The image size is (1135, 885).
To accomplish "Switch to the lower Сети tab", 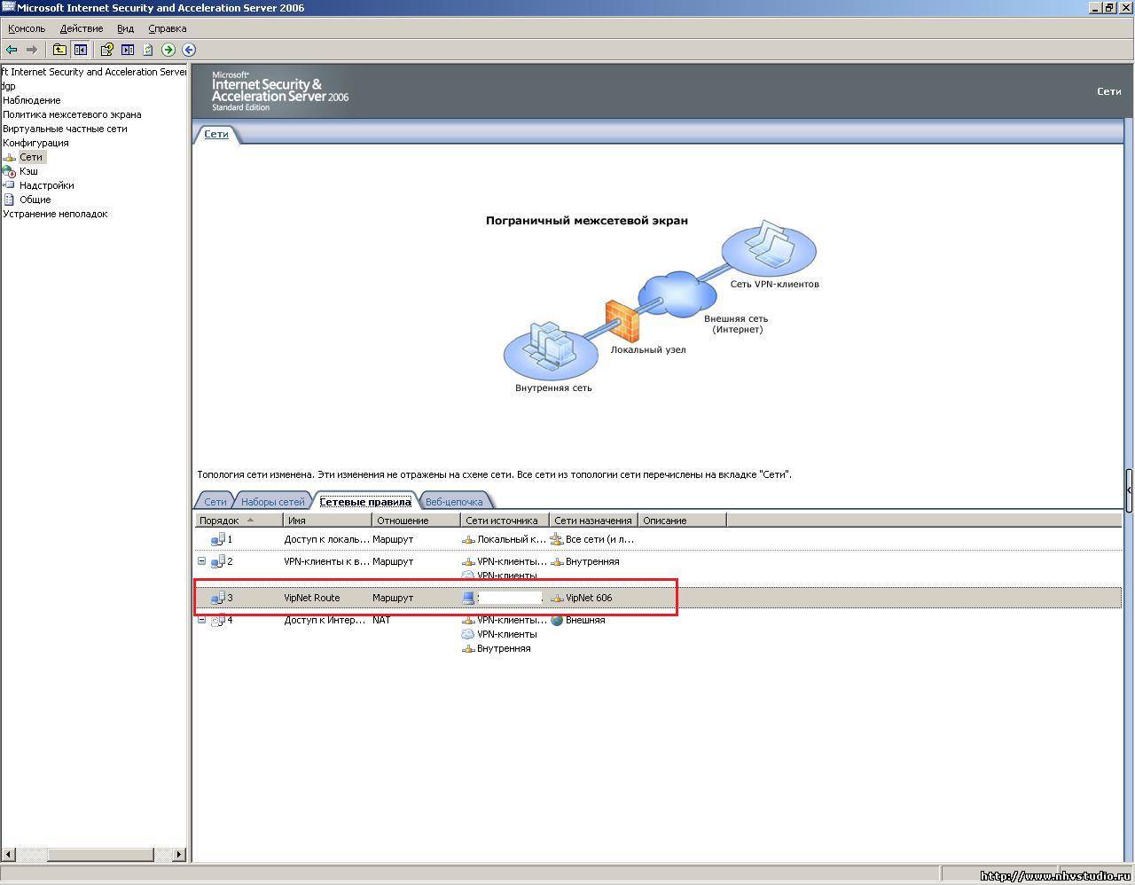I will [x=215, y=501].
